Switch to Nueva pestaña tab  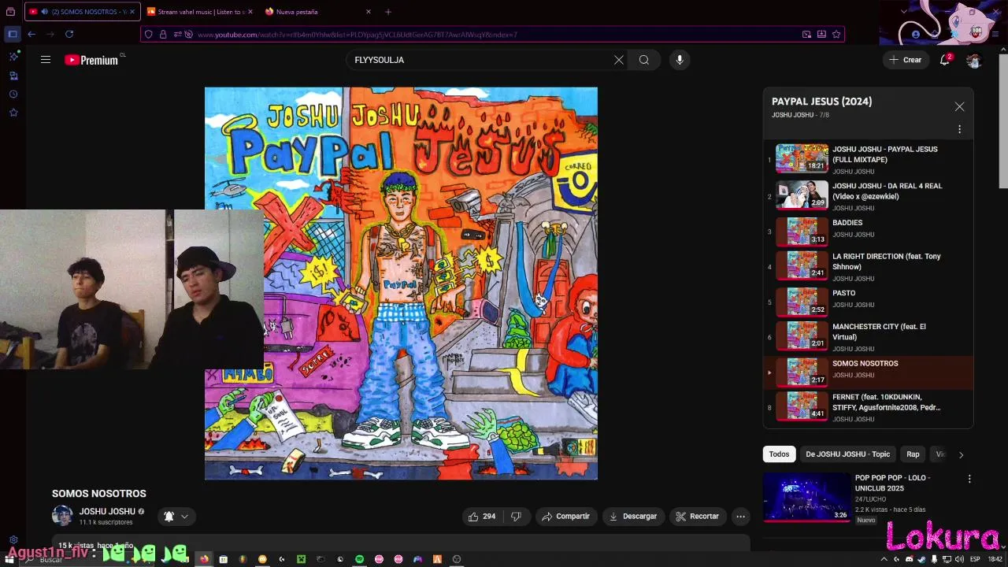[x=318, y=12]
